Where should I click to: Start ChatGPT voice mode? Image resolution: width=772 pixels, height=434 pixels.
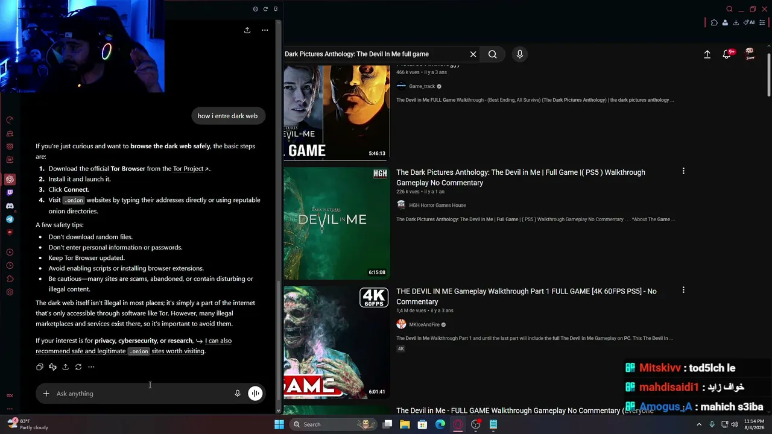255,394
